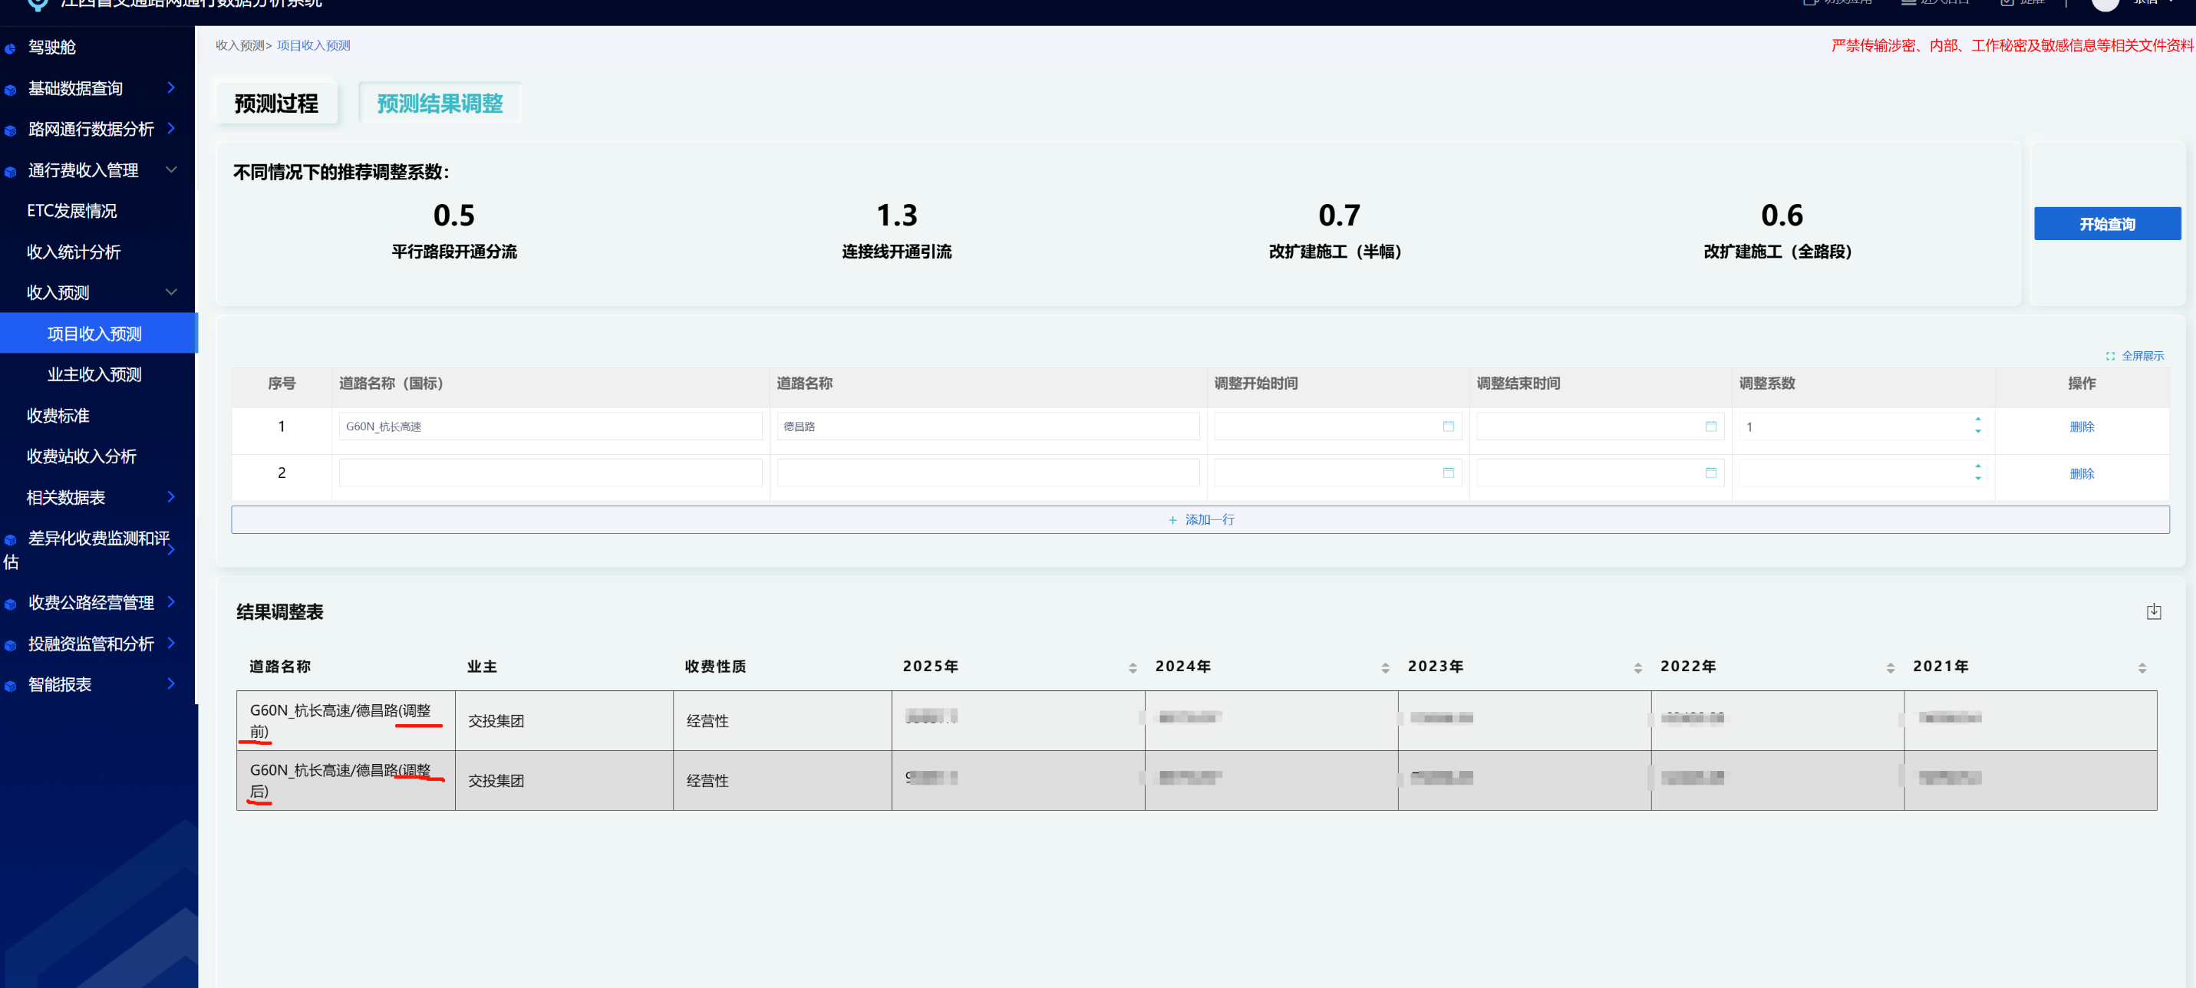Click the 收费公路经营管理 cube icon

coord(10,604)
